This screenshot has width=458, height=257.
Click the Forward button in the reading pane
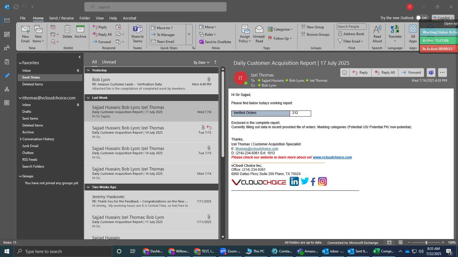411,73
